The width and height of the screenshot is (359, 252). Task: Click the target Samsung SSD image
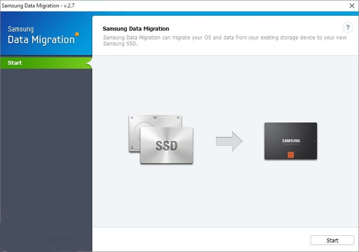coord(290,141)
